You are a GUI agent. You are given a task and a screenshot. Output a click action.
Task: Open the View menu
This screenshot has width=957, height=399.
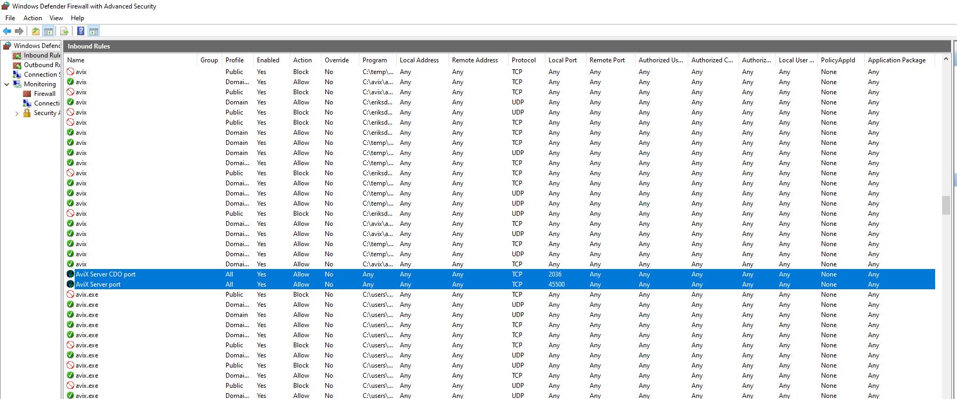coord(56,18)
